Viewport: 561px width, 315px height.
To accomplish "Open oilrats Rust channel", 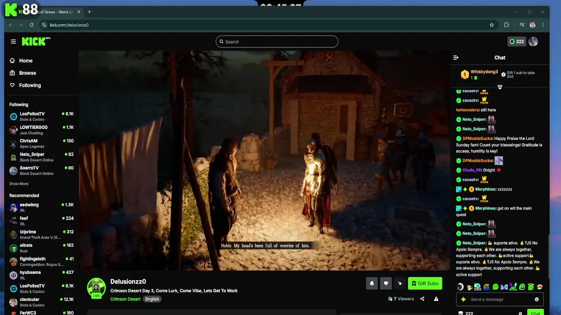I will coord(41,248).
